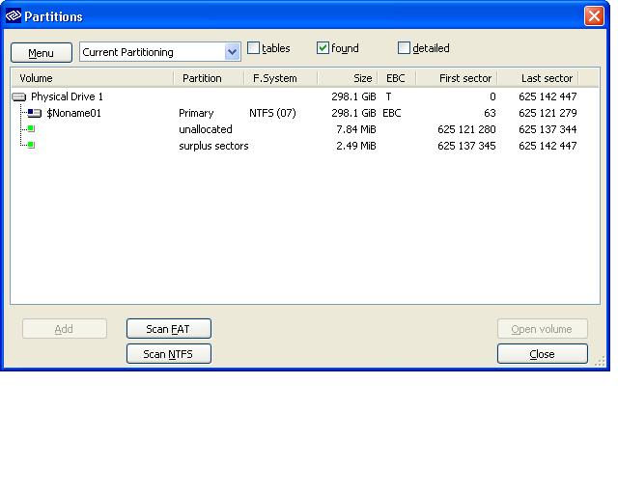The width and height of the screenshot is (618, 494).
Task: Enable the tables checkbox
Action: pyautogui.click(x=253, y=48)
